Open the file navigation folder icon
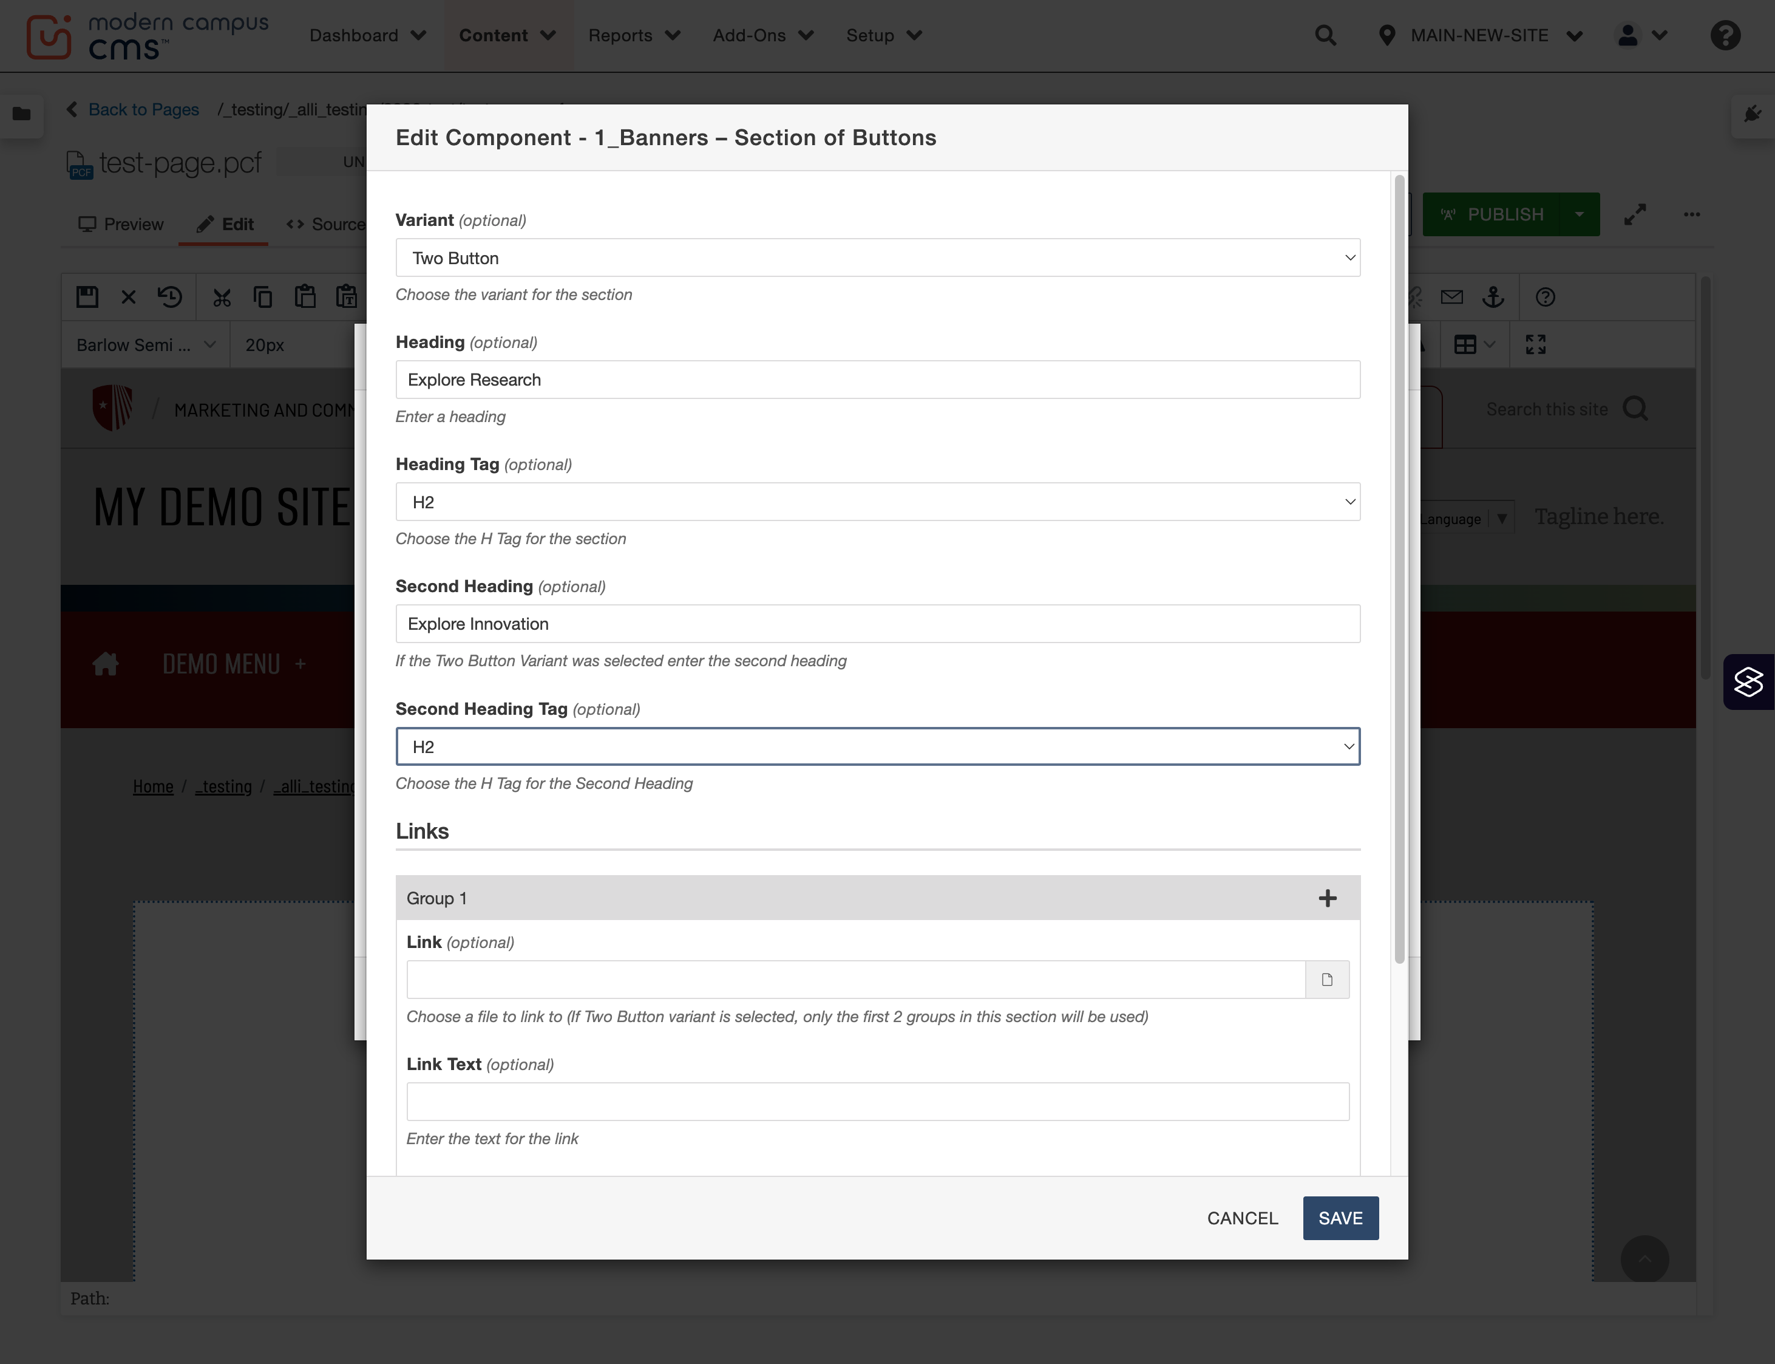 pos(22,114)
